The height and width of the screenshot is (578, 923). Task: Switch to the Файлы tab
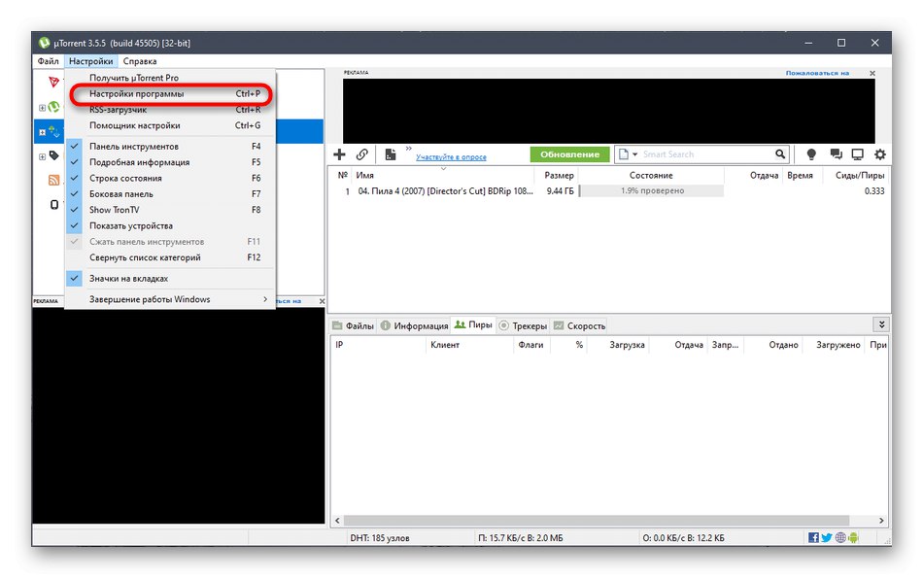pyautogui.click(x=354, y=325)
